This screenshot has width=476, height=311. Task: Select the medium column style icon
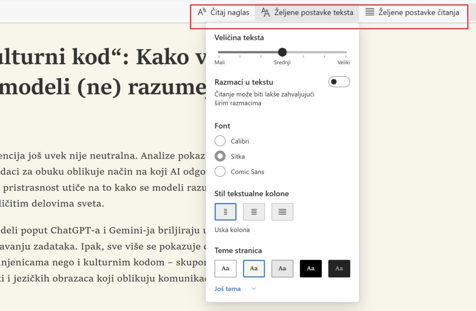coord(254,212)
